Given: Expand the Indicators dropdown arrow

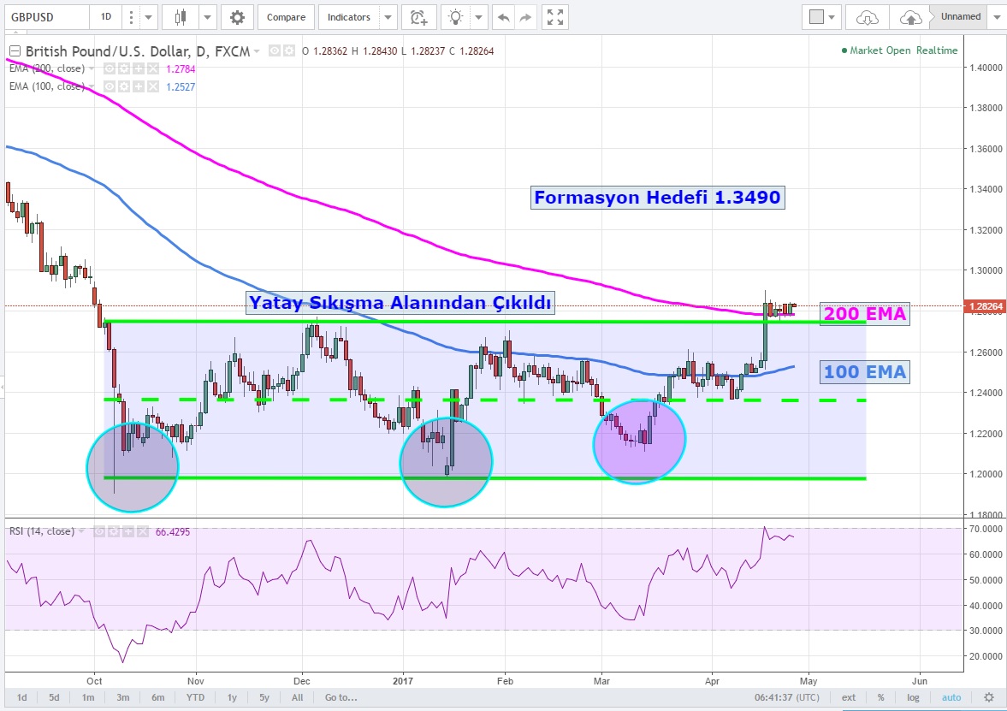Looking at the screenshot, I should pos(388,17).
